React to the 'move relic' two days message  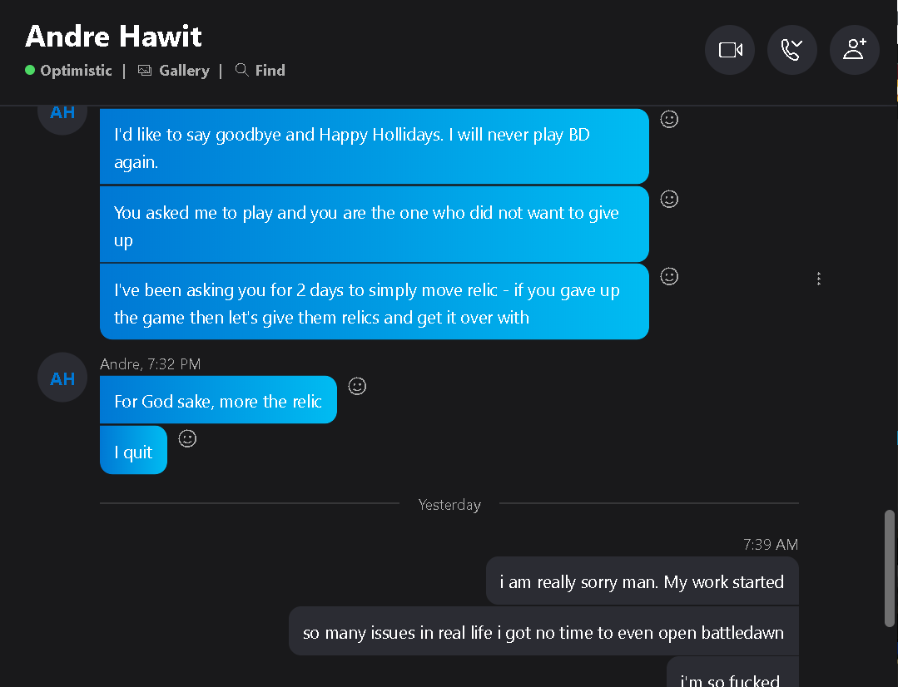pos(669,276)
